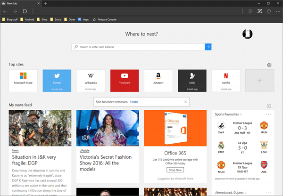The height and width of the screenshot is (196, 283).
Task: Open the 19 Nov 18:00 IST fixture
Action: (x=242, y=169)
